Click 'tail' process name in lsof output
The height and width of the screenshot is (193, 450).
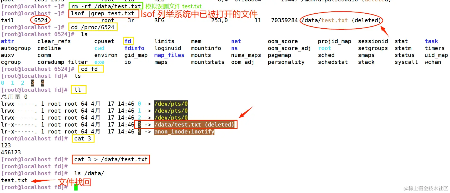8,20
